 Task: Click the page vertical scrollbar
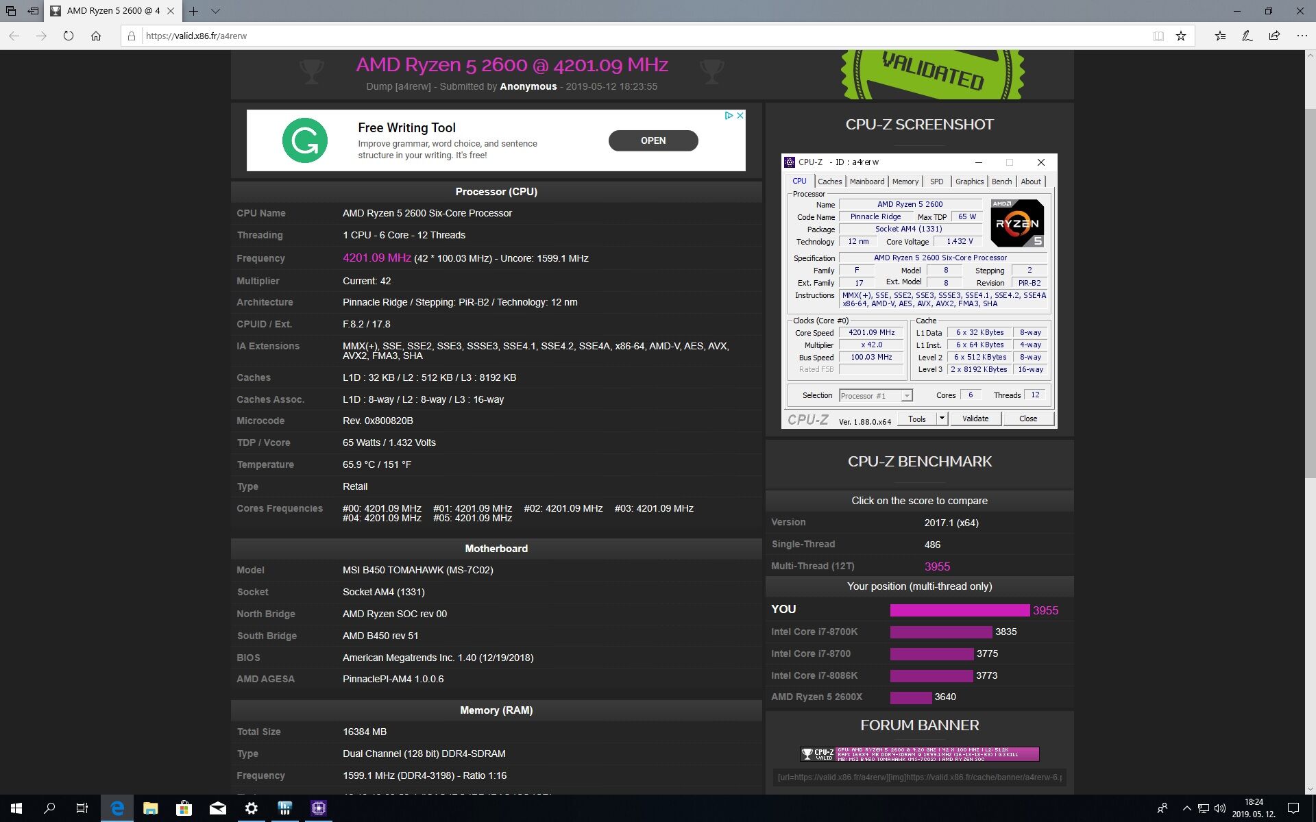pos(1310,295)
